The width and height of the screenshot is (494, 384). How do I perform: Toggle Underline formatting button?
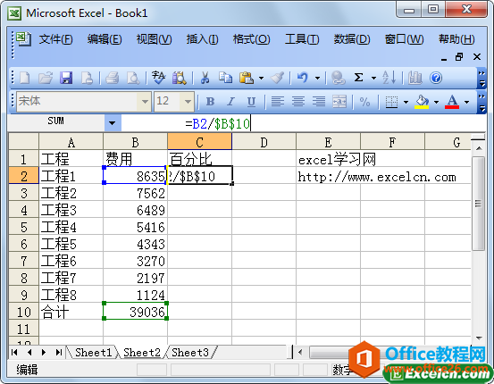tap(251, 102)
